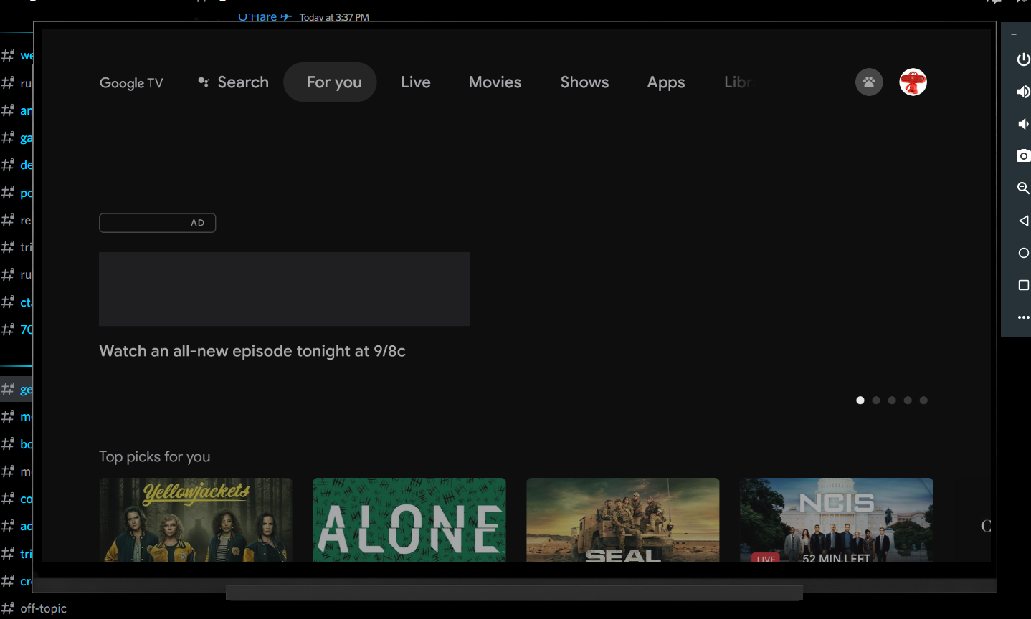Open the Yellowjackets show thumbnail
The width and height of the screenshot is (1031, 619).
point(196,519)
